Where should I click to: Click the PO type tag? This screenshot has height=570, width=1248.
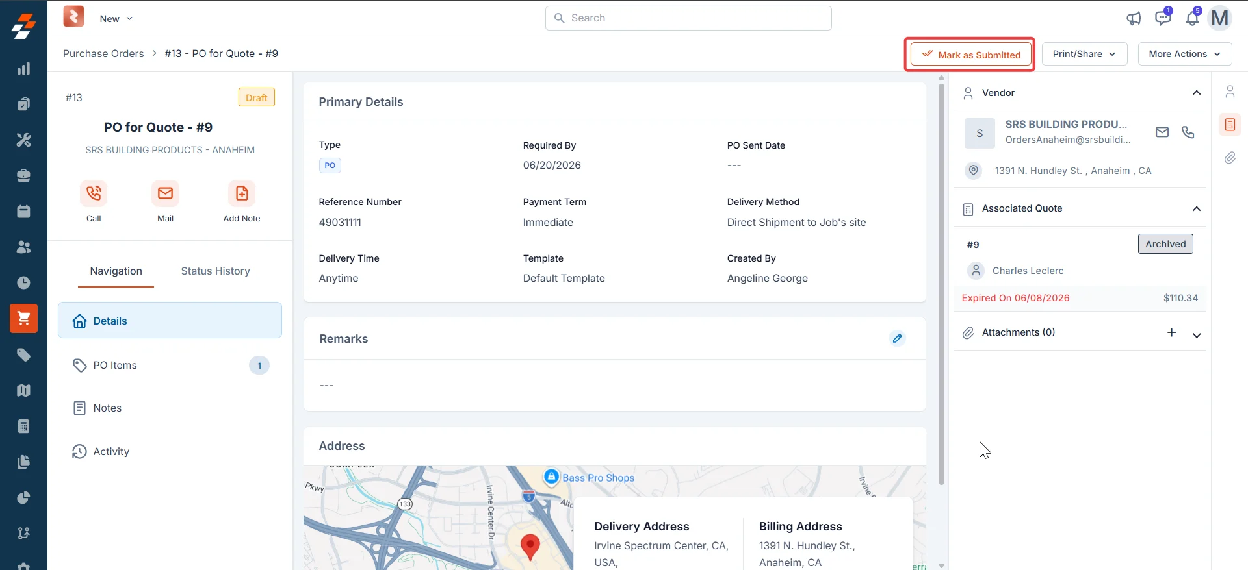pos(330,166)
